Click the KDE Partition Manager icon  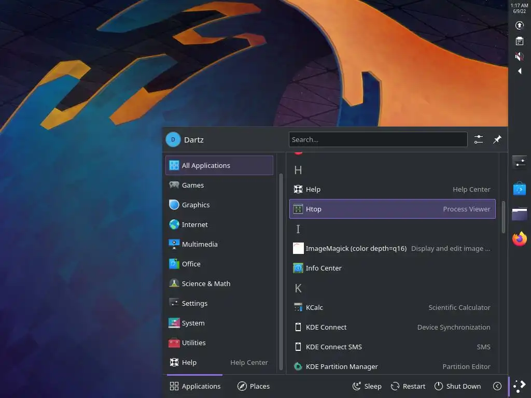(298, 366)
